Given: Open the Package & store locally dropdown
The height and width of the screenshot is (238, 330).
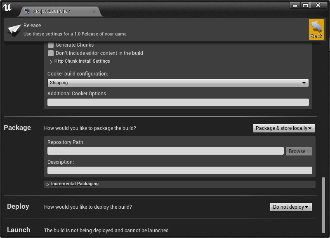Looking at the screenshot, I should pyautogui.click(x=284, y=128).
